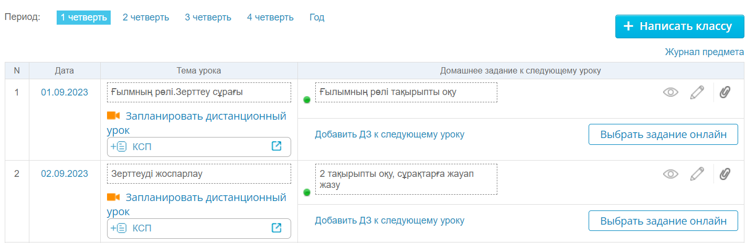Image resolution: width=746 pixels, height=243 pixels.
Task: Click the green status dot for lesson 1 homework
Action: [x=307, y=100]
